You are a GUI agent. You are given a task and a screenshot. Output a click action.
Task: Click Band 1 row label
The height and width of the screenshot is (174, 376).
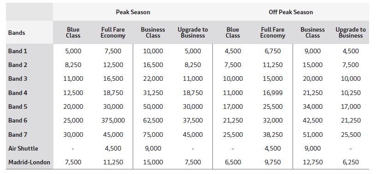coord(18,51)
